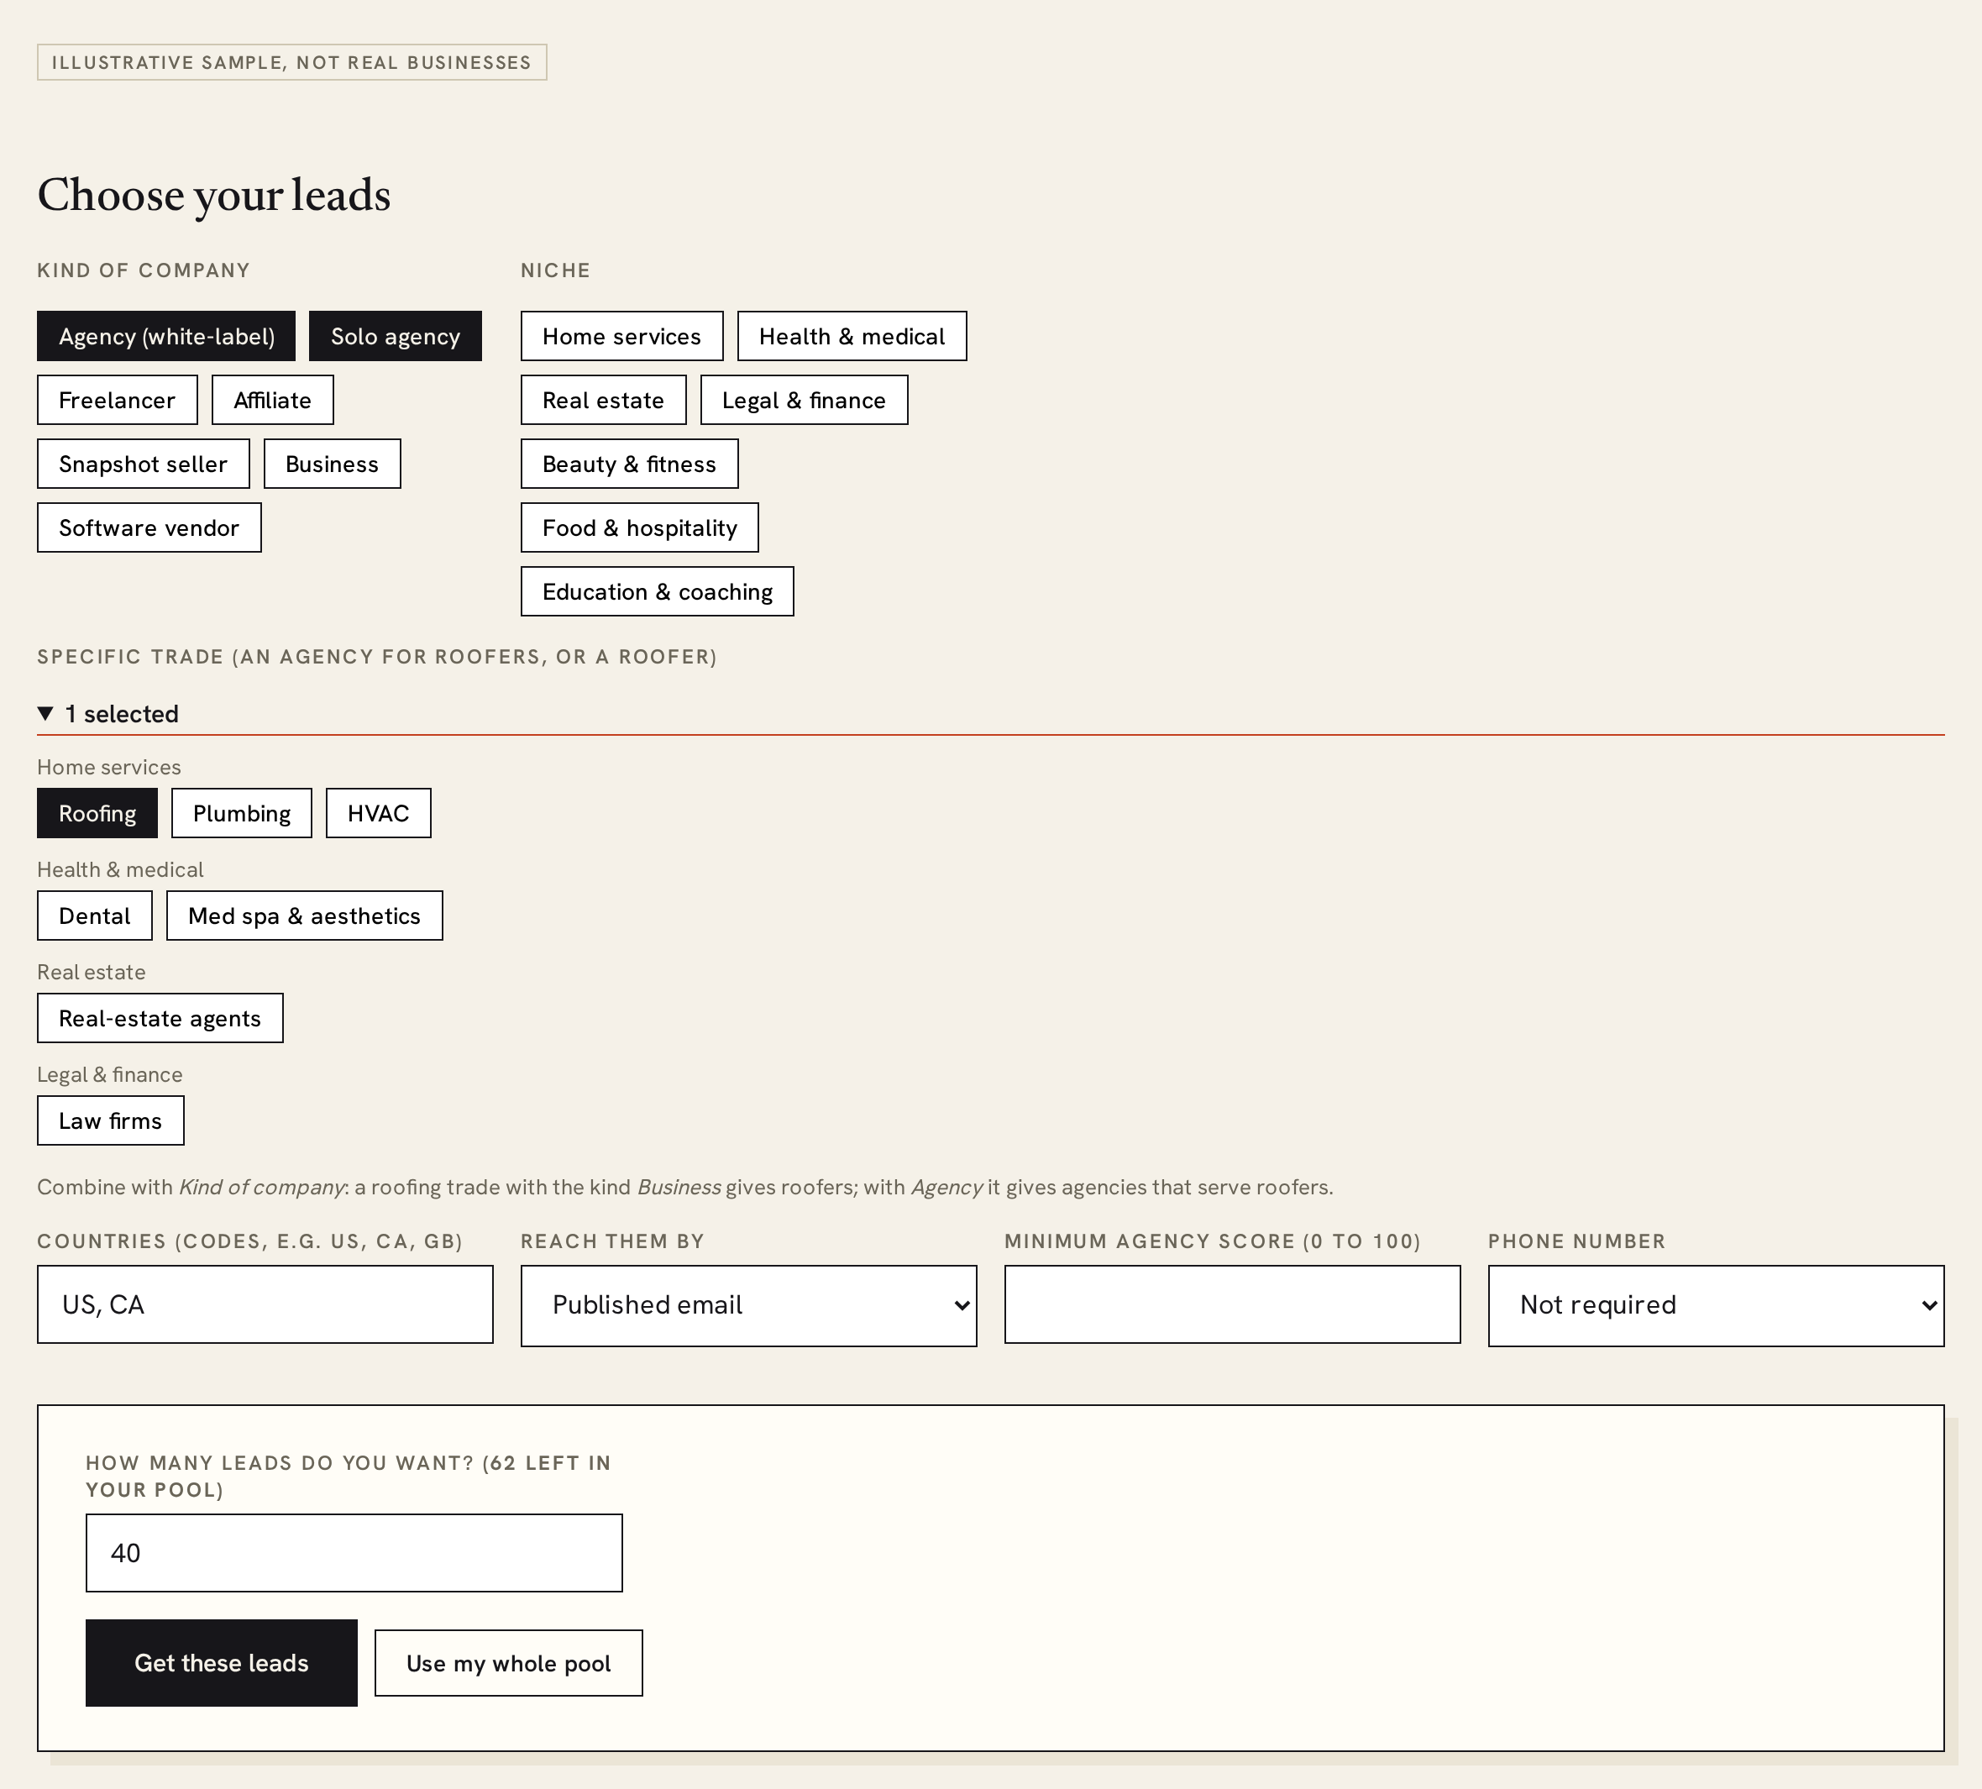
Task: Click the leads quantity input field
Action: click(354, 1553)
